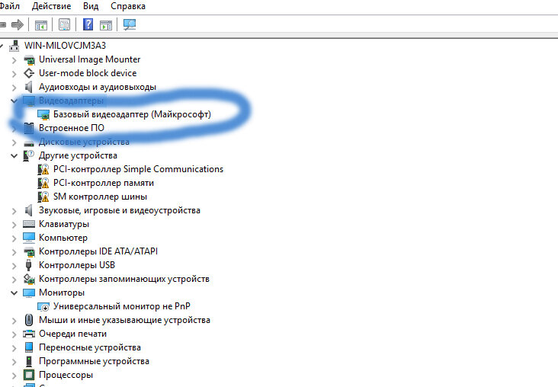Expand the Очереди печати category
Screen dimensions: 558x387
tap(14, 334)
